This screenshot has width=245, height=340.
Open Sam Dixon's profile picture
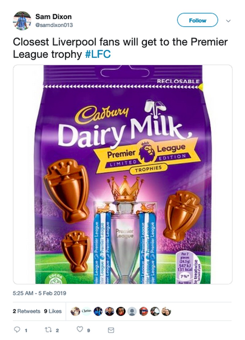tap(22, 21)
